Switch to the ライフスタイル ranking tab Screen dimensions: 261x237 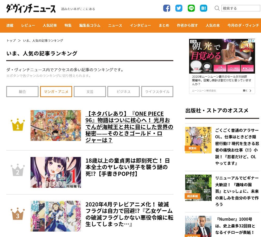click(x=157, y=91)
